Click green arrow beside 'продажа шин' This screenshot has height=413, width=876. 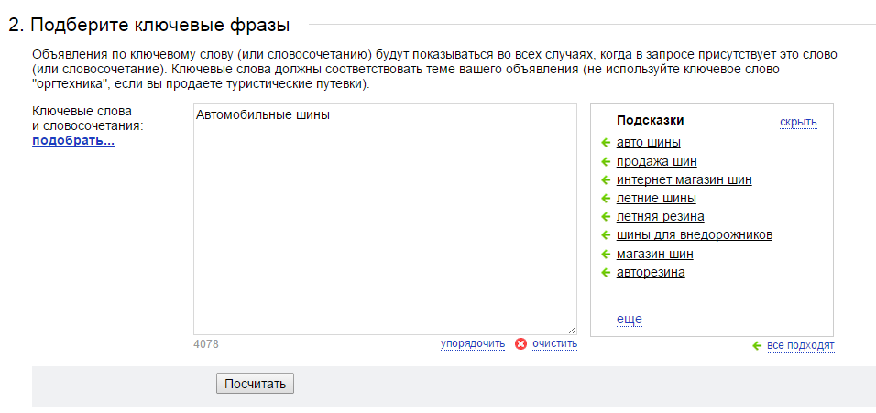click(x=606, y=162)
